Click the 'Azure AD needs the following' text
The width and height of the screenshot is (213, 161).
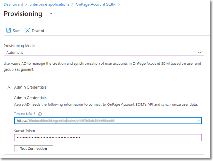coord(106,105)
